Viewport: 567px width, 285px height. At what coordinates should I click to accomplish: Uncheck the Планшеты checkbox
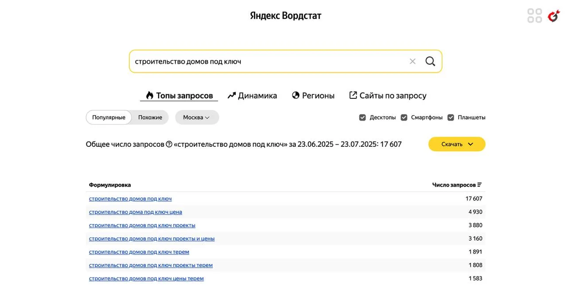click(451, 117)
